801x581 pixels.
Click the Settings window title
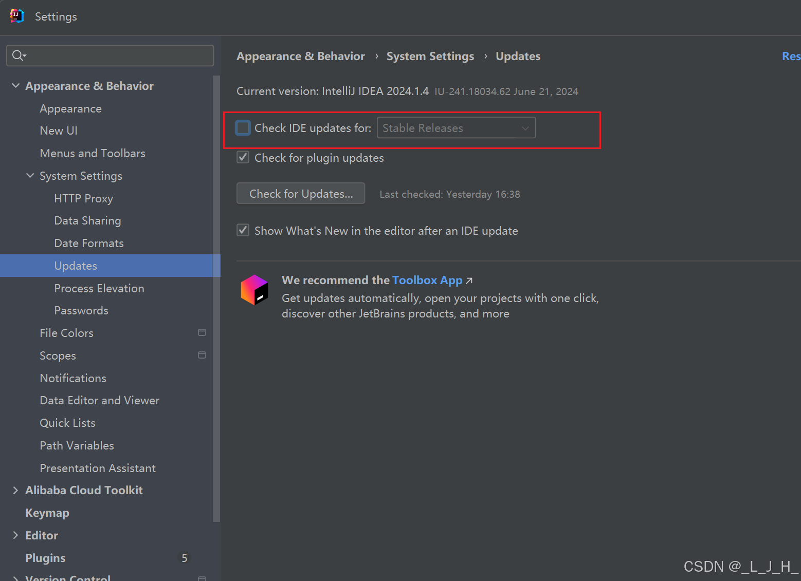coord(56,17)
